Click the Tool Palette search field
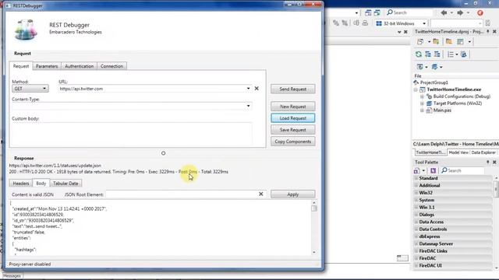 coord(462,170)
